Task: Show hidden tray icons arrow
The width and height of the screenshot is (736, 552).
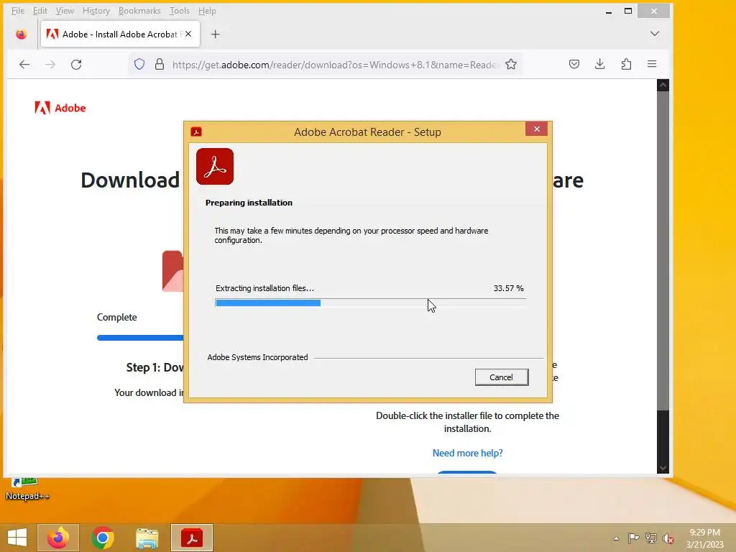Action: [616, 538]
